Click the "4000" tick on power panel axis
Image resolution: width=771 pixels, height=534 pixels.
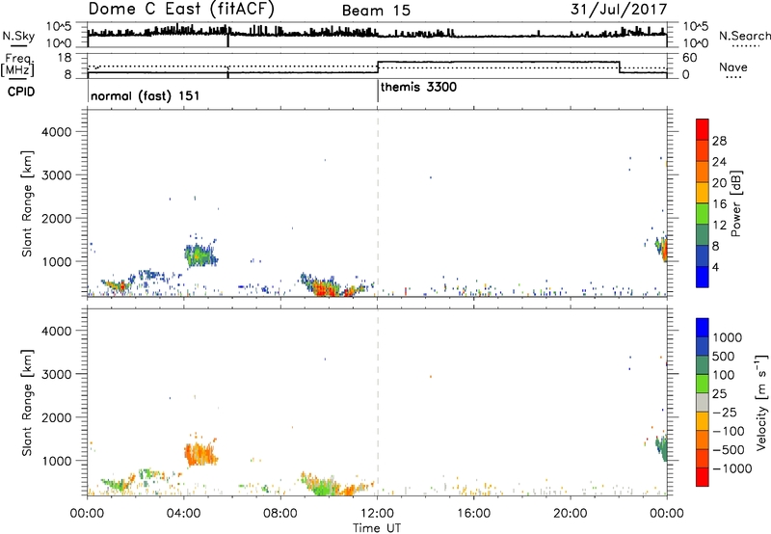(57, 132)
